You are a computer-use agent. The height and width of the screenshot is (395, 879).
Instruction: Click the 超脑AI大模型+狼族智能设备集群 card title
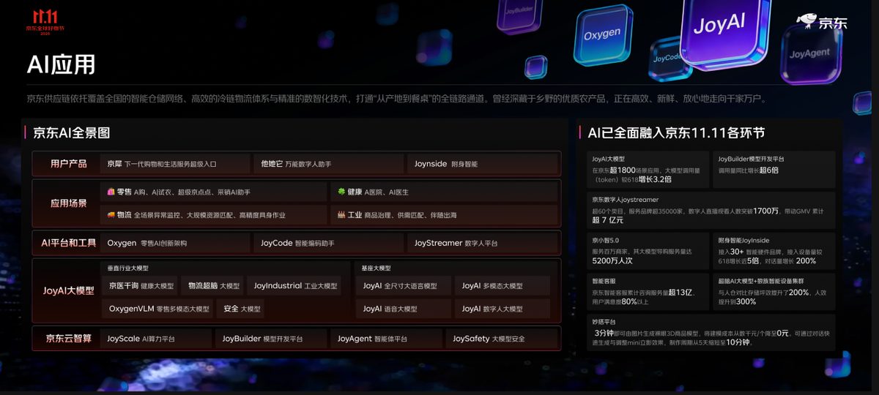[762, 280]
